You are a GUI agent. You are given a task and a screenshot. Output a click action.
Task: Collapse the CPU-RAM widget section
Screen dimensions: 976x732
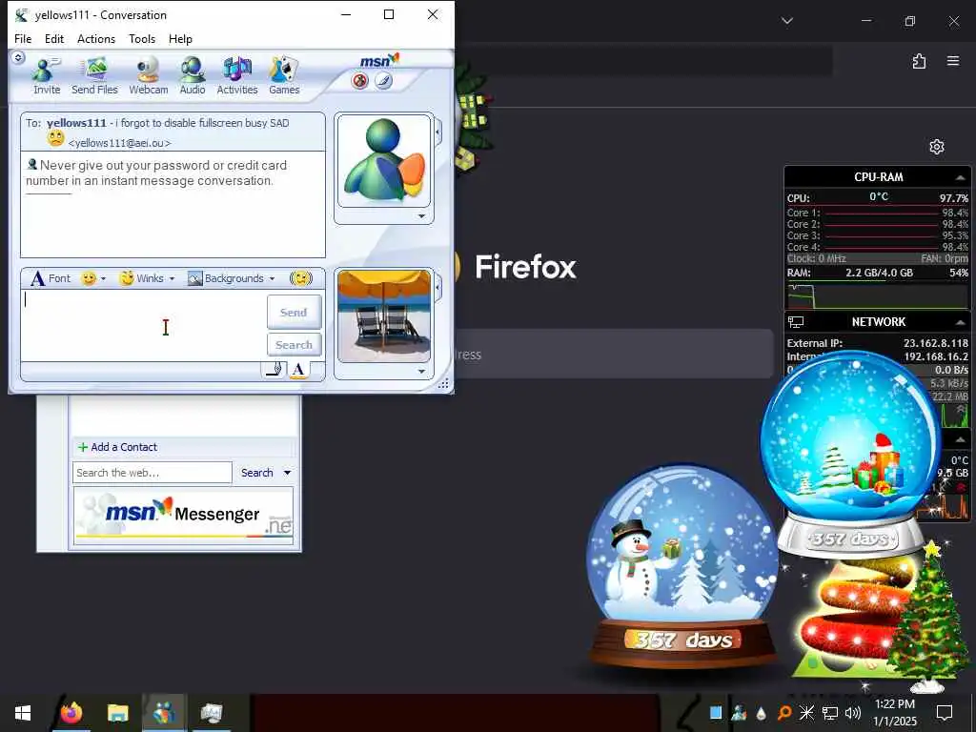pos(961,177)
